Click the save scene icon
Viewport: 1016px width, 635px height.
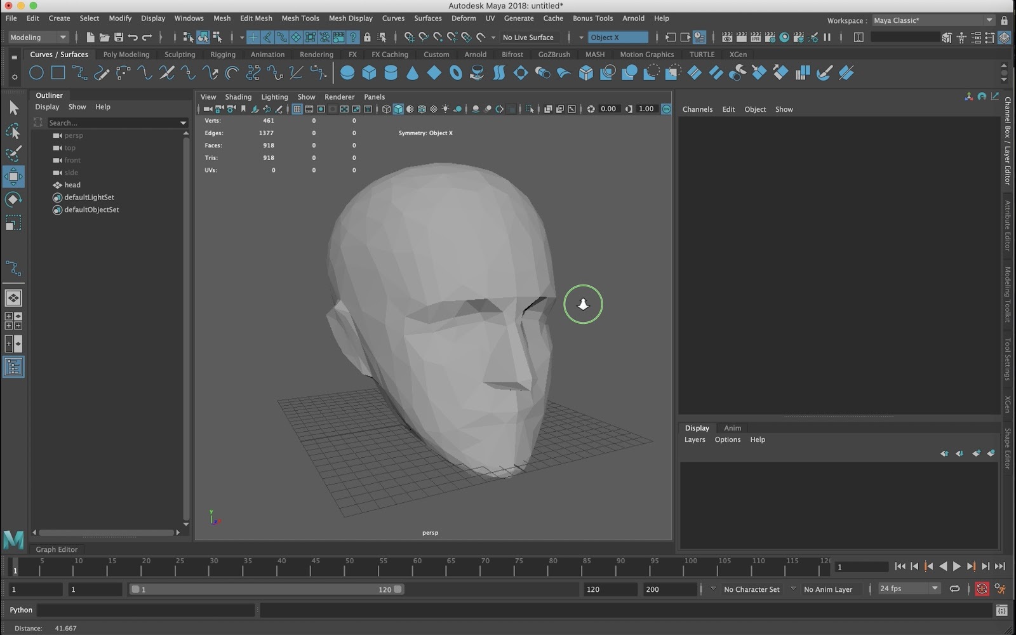coord(118,37)
